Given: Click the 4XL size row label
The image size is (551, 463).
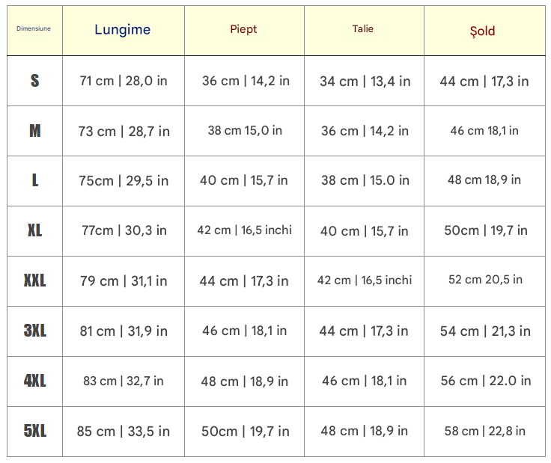Looking at the screenshot, I should coord(34,381).
